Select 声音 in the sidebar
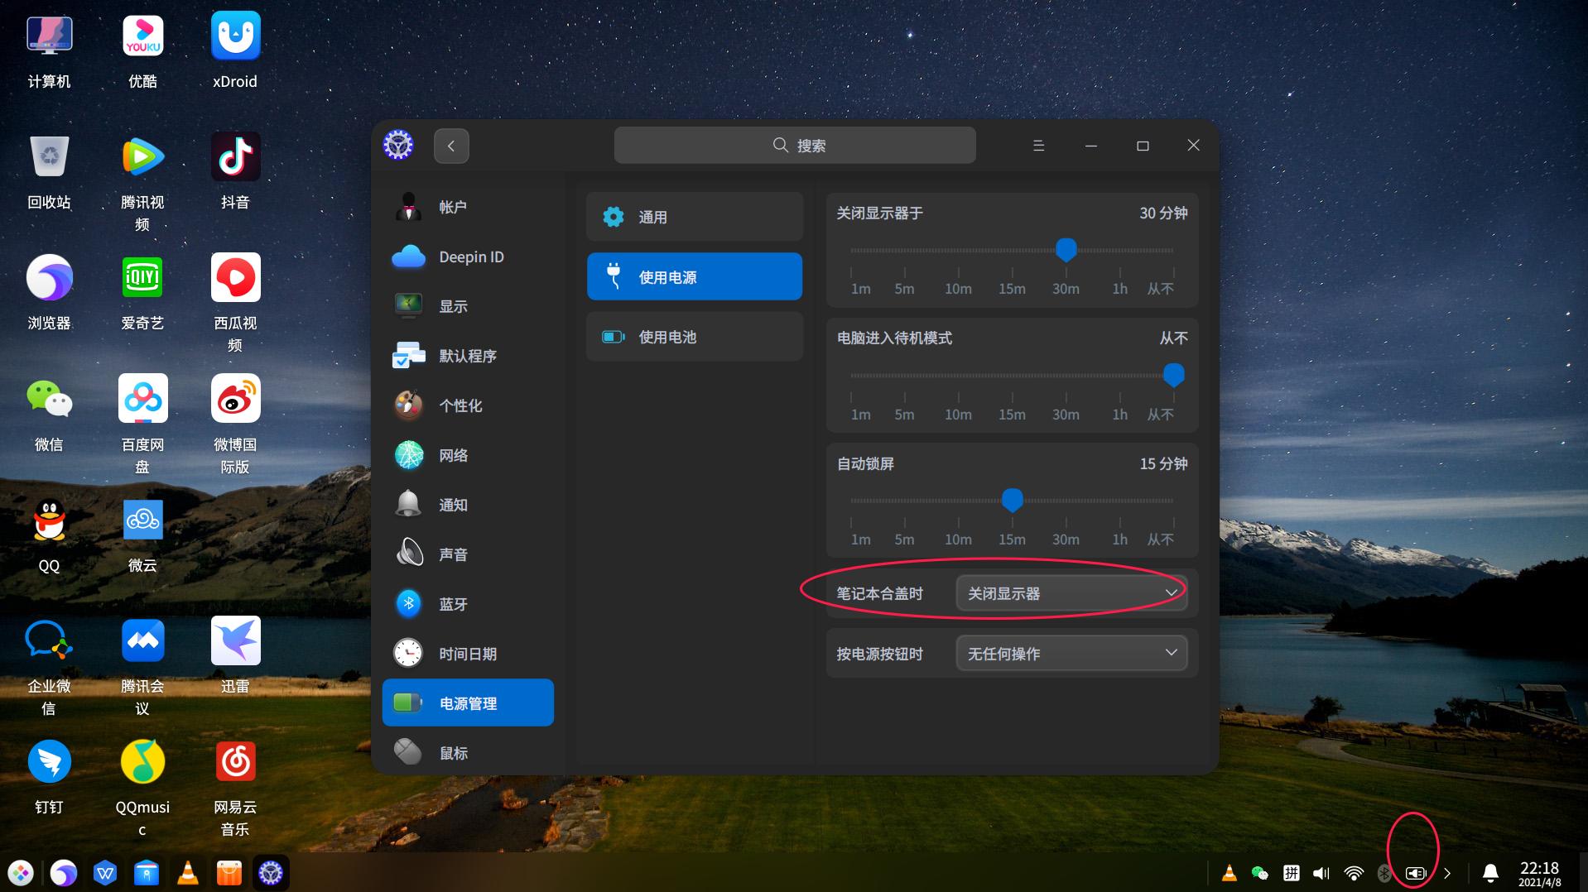 468,554
